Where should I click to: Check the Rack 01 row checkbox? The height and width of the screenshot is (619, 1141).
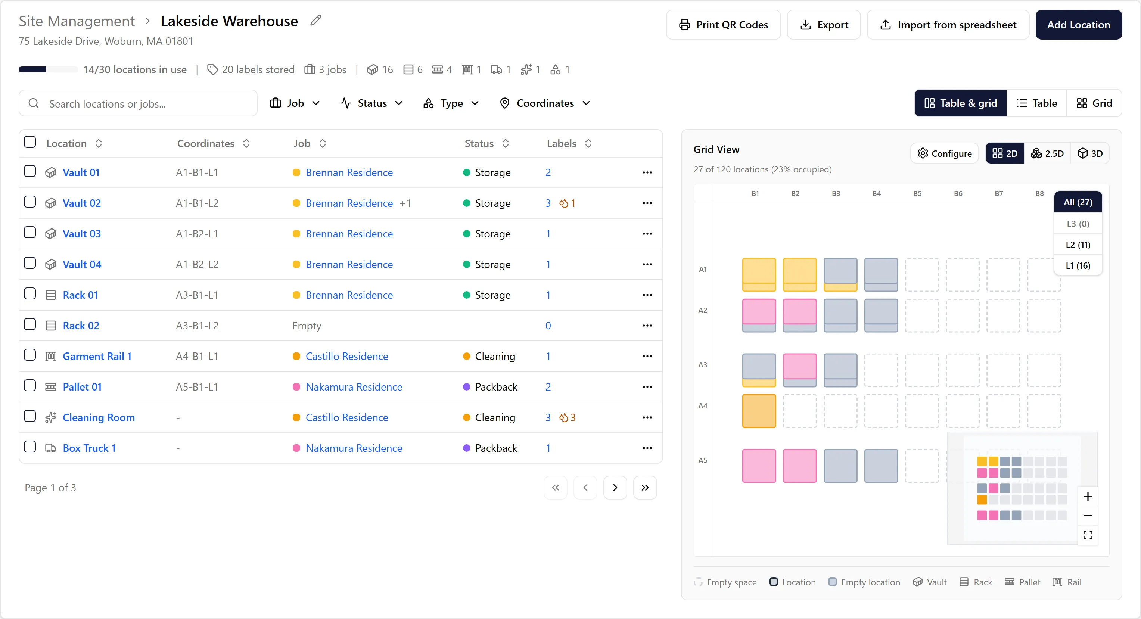point(30,294)
